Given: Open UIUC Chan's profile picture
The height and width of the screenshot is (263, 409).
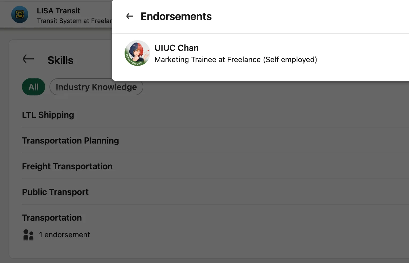Looking at the screenshot, I should click(x=137, y=53).
